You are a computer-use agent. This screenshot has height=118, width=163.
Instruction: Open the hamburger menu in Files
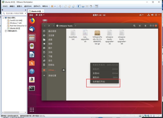(x=145, y=26)
